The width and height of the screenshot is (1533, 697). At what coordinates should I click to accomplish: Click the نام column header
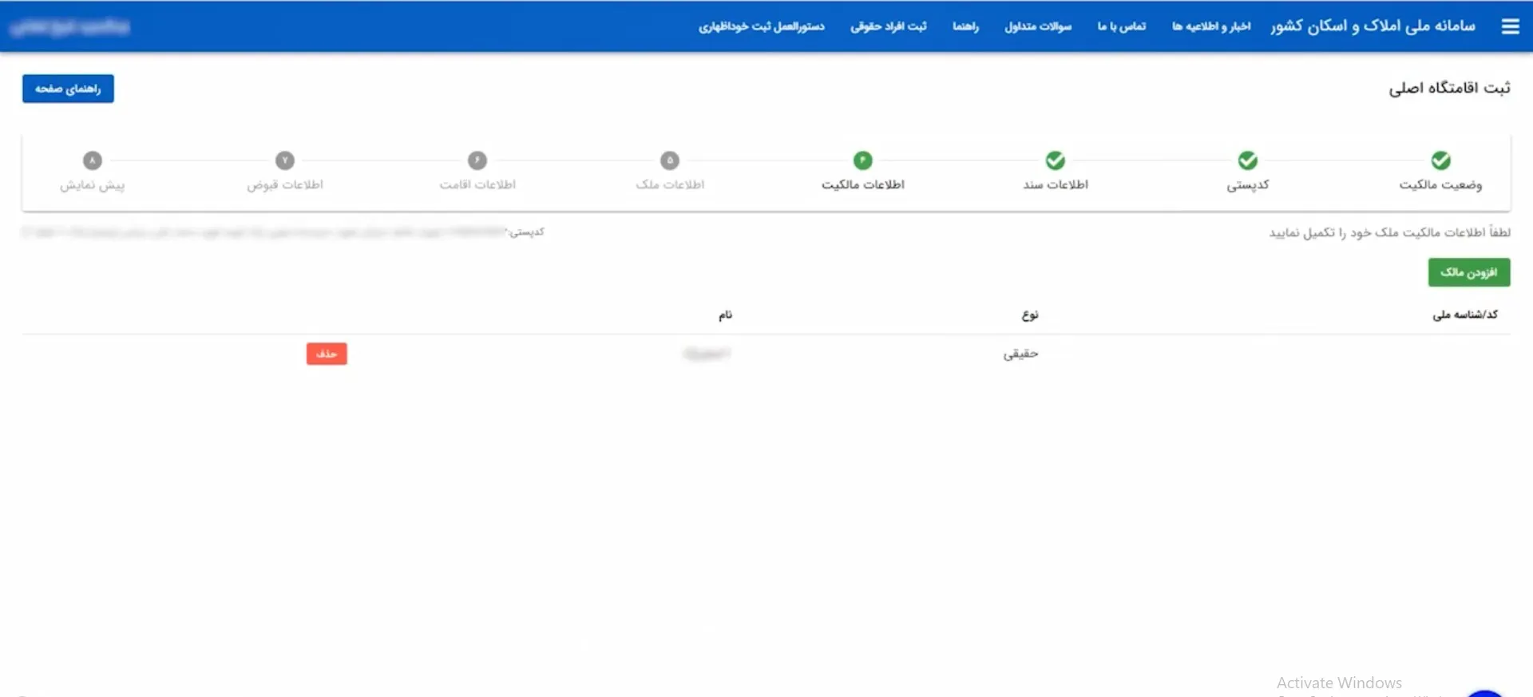pyautogui.click(x=725, y=315)
